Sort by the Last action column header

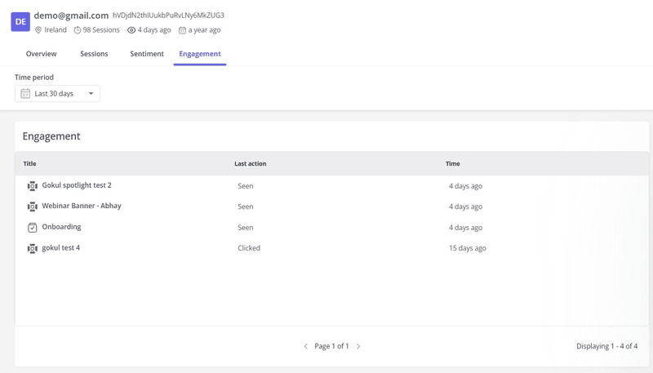(x=250, y=164)
